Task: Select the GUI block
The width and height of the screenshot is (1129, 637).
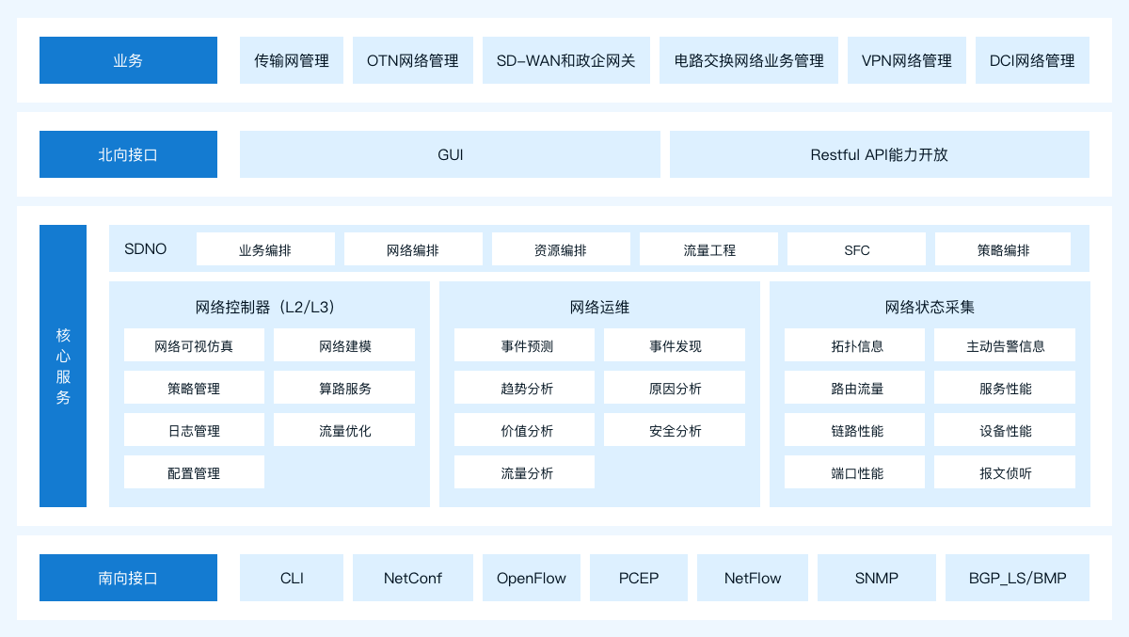Action: tap(450, 154)
